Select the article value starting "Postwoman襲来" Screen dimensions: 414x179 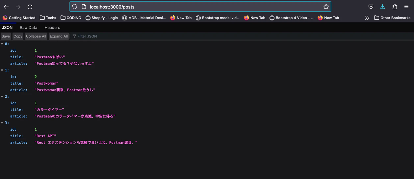tap(65, 90)
